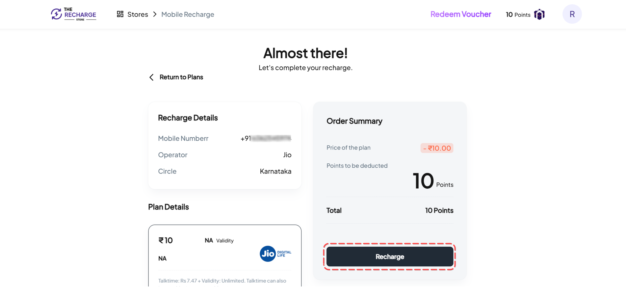Click the Total 10 Points amount
Screen dimensions: 626x298
tap(439, 210)
